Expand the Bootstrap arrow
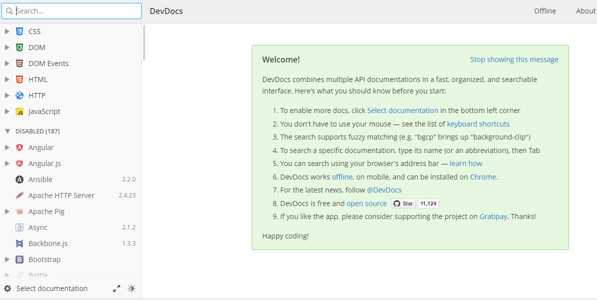The width and height of the screenshot is (597, 300). coord(7,259)
